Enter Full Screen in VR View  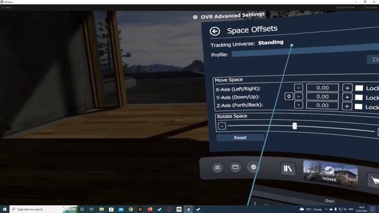370,8
